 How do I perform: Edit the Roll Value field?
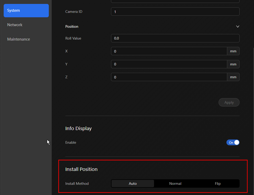pos(175,38)
